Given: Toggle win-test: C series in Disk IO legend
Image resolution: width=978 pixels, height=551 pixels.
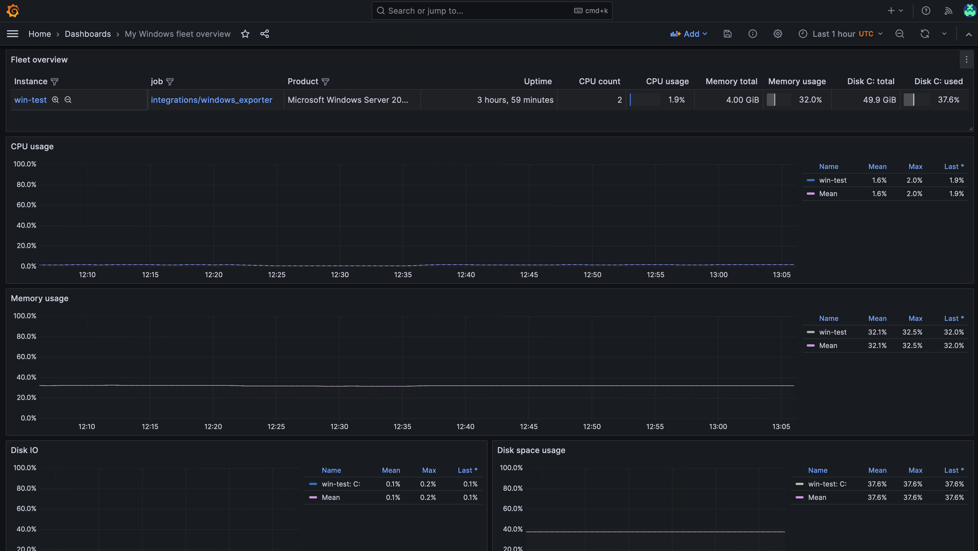Looking at the screenshot, I should [341, 484].
